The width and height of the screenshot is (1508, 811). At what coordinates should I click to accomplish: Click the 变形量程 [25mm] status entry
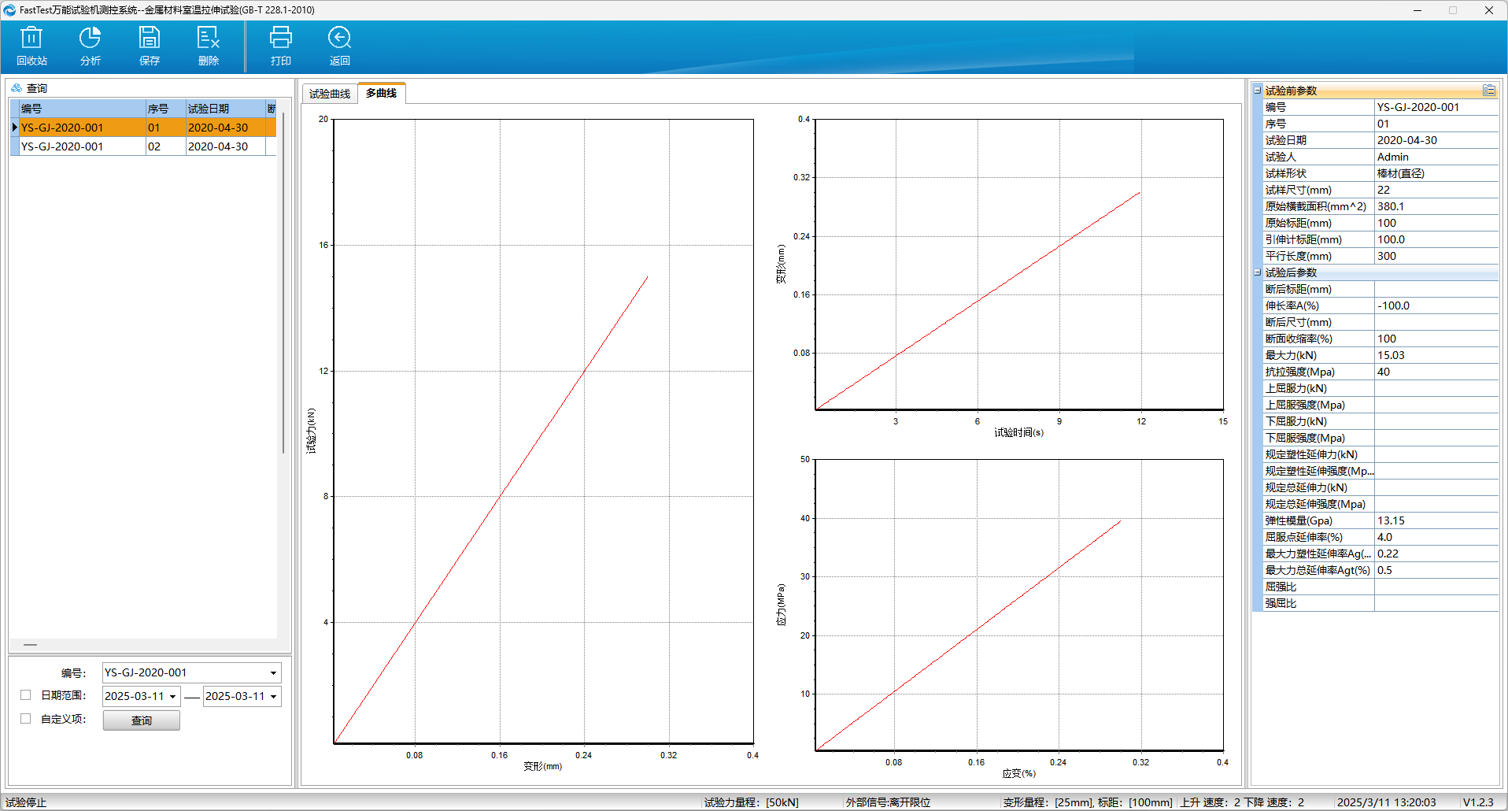pyautogui.click(x=1048, y=802)
